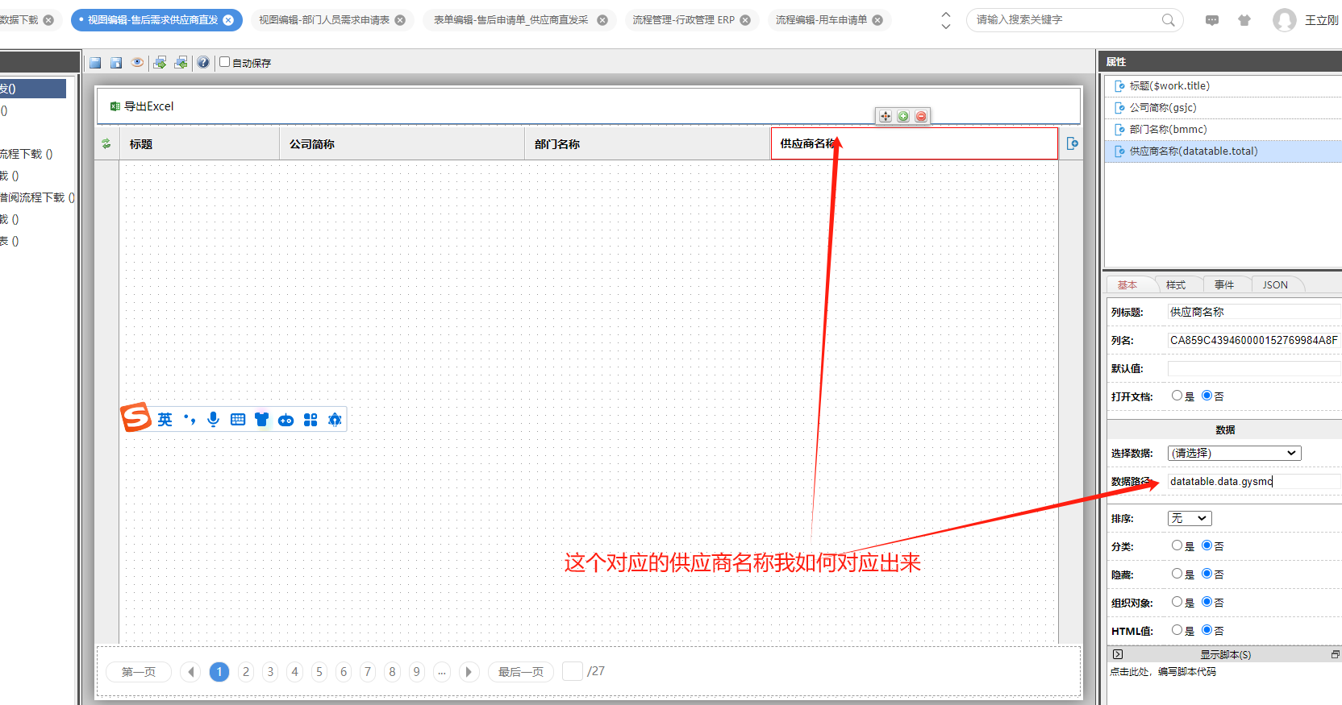The height and width of the screenshot is (705, 1342).
Task: Set 分类 to 否
Action: point(1207,545)
